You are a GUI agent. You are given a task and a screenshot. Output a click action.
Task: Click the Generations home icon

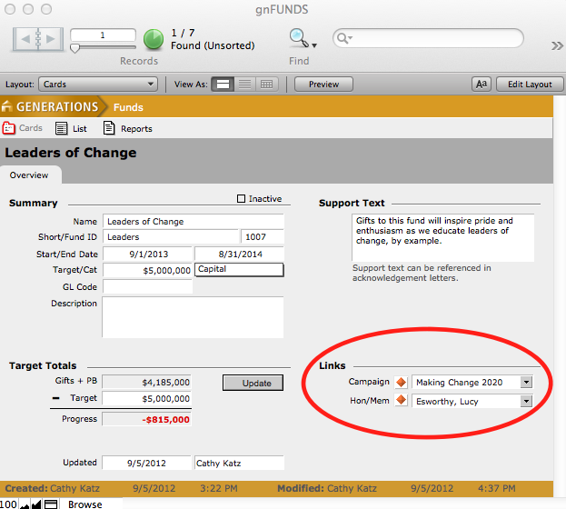point(8,107)
